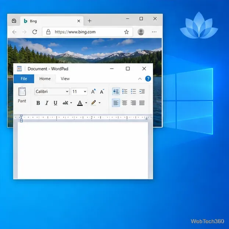Open the font color dropdown arrow
229x229 pixels.
coord(86,103)
